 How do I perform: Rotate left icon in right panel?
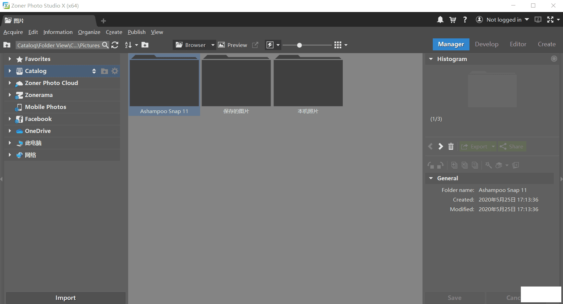431,165
